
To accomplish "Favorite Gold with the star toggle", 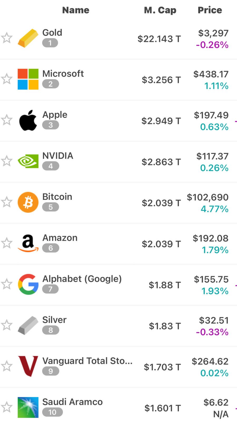I will tap(7, 38).
